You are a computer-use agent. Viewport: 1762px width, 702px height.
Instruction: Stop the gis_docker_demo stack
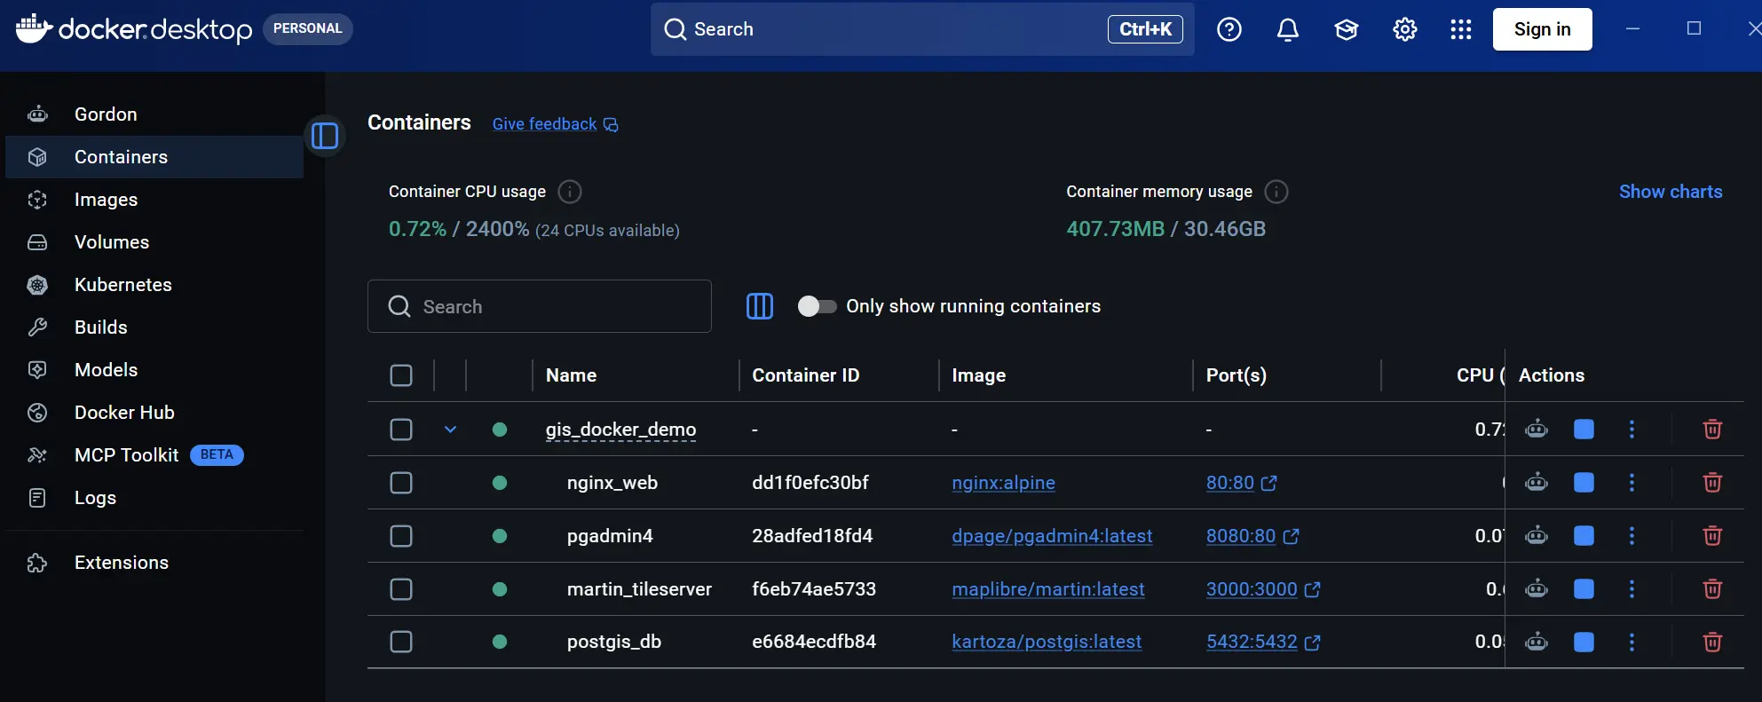pyautogui.click(x=1584, y=430)
